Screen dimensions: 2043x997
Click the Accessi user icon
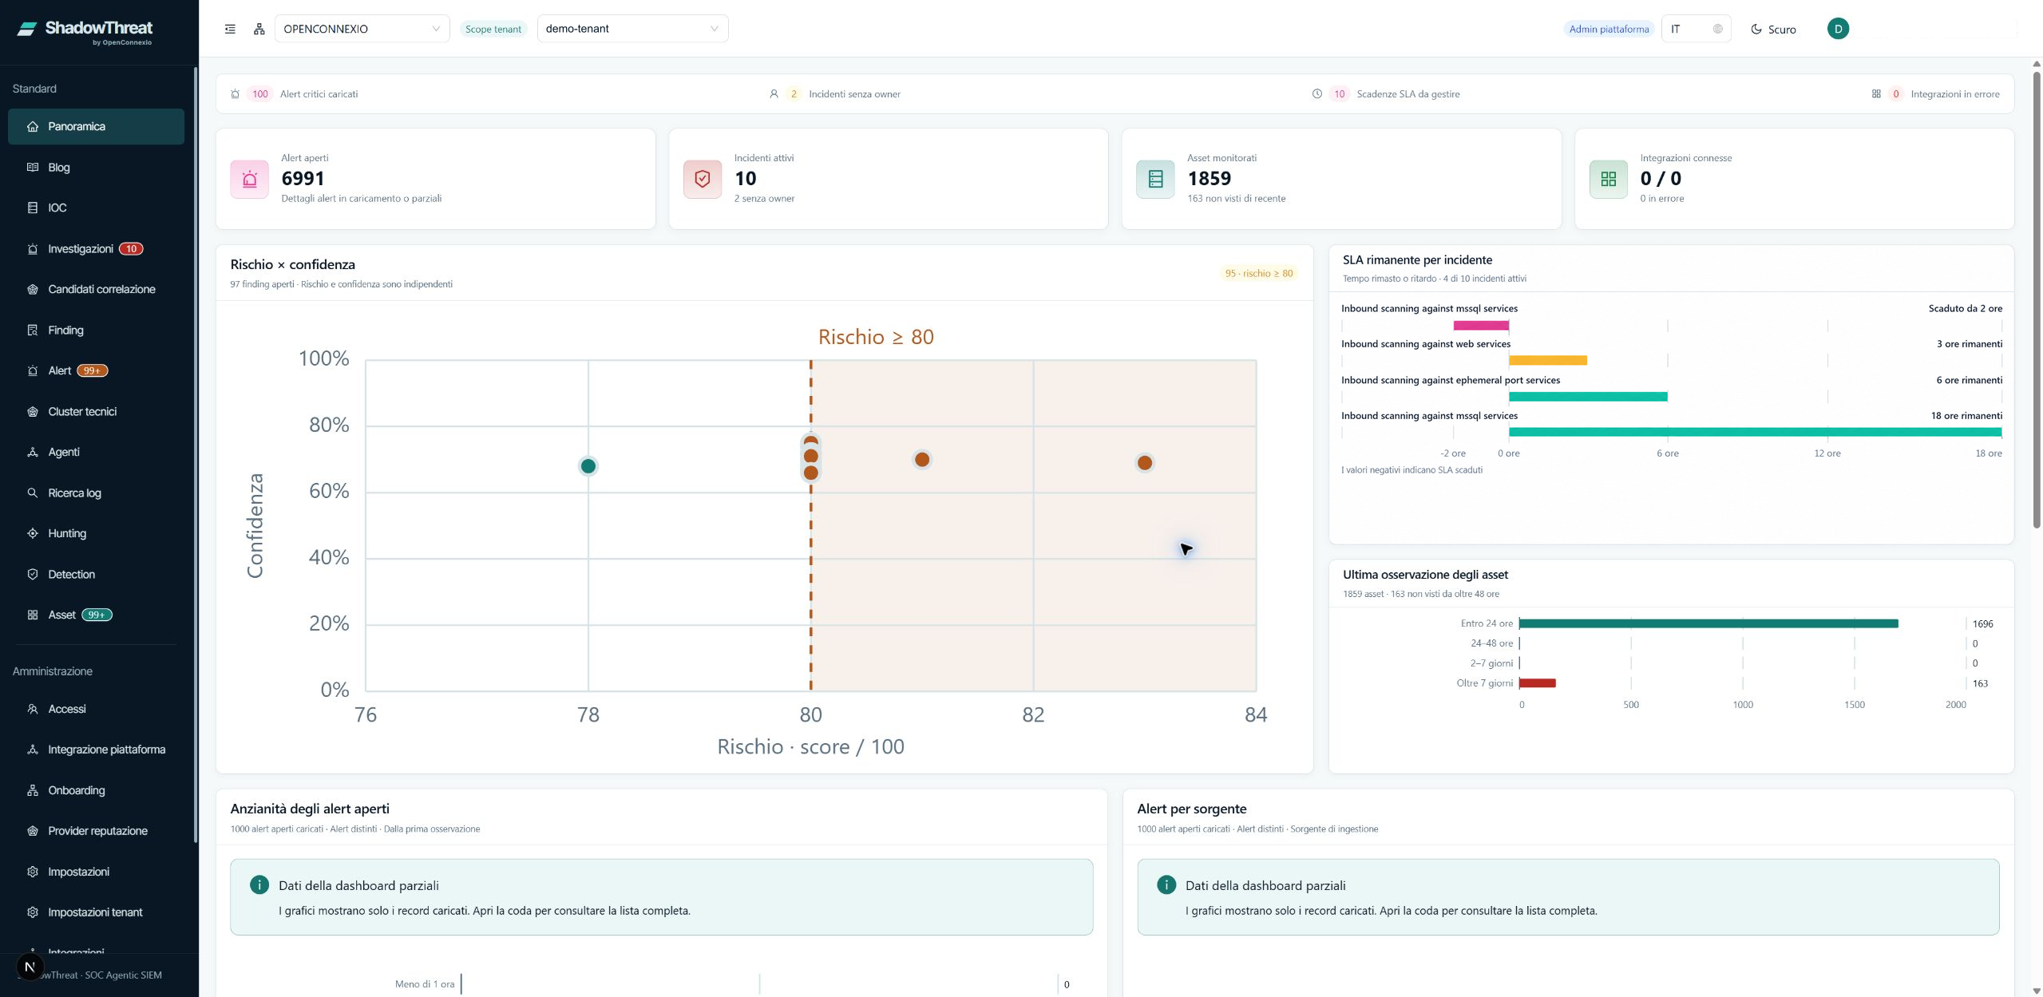(x=33, y=709)
